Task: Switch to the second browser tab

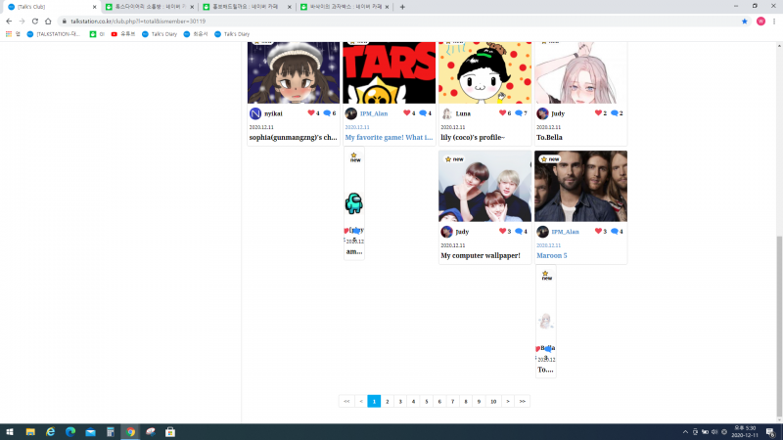Action: [x=147, y=7]
